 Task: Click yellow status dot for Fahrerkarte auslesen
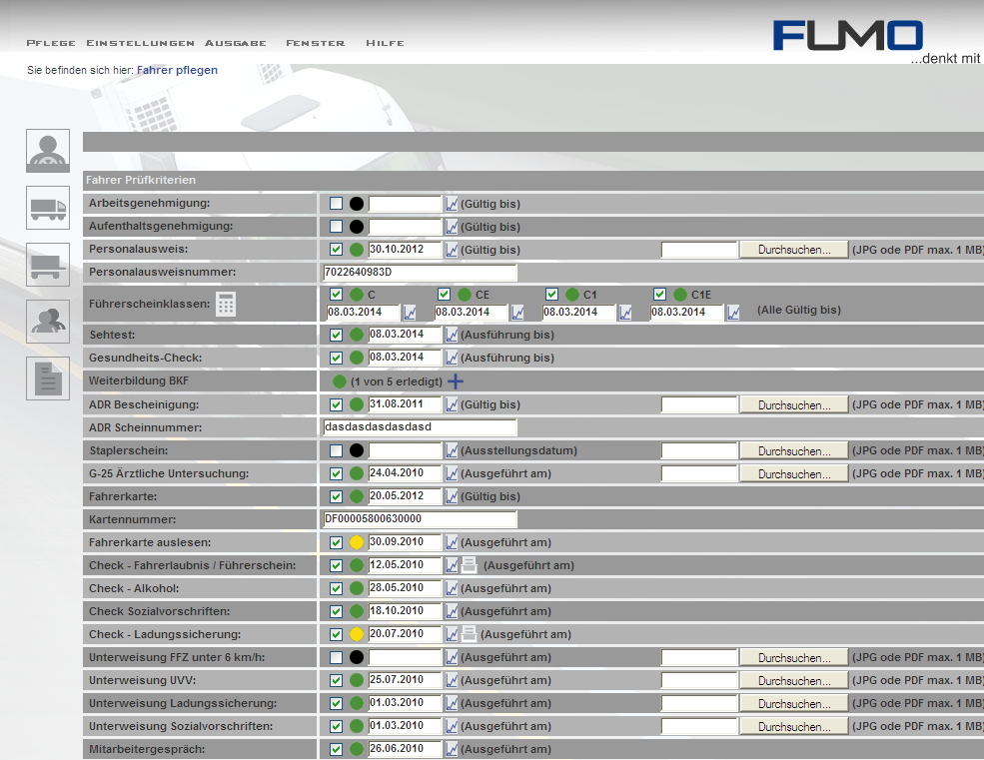(357, 542)
